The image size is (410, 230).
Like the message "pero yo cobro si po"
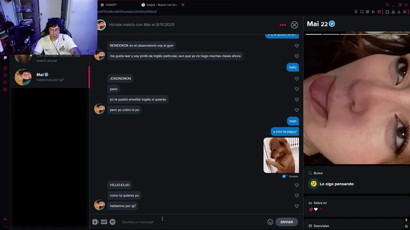[x=297, y=110]
